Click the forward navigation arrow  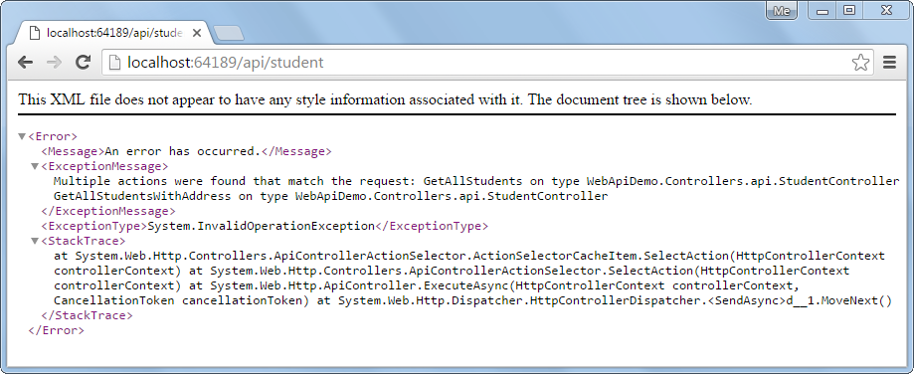54,63
